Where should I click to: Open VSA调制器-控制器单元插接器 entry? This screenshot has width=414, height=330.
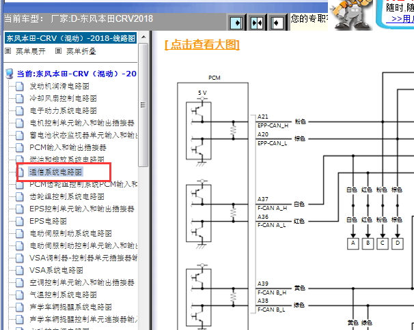(83, 258)
